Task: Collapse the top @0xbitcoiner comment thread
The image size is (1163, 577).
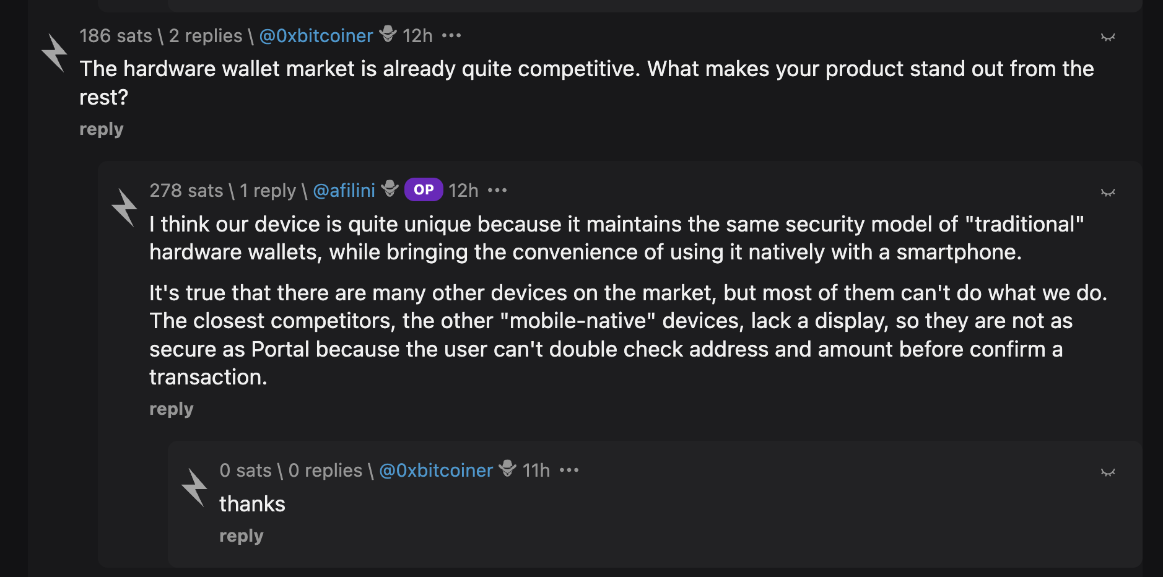Action: coord(1107,37)
